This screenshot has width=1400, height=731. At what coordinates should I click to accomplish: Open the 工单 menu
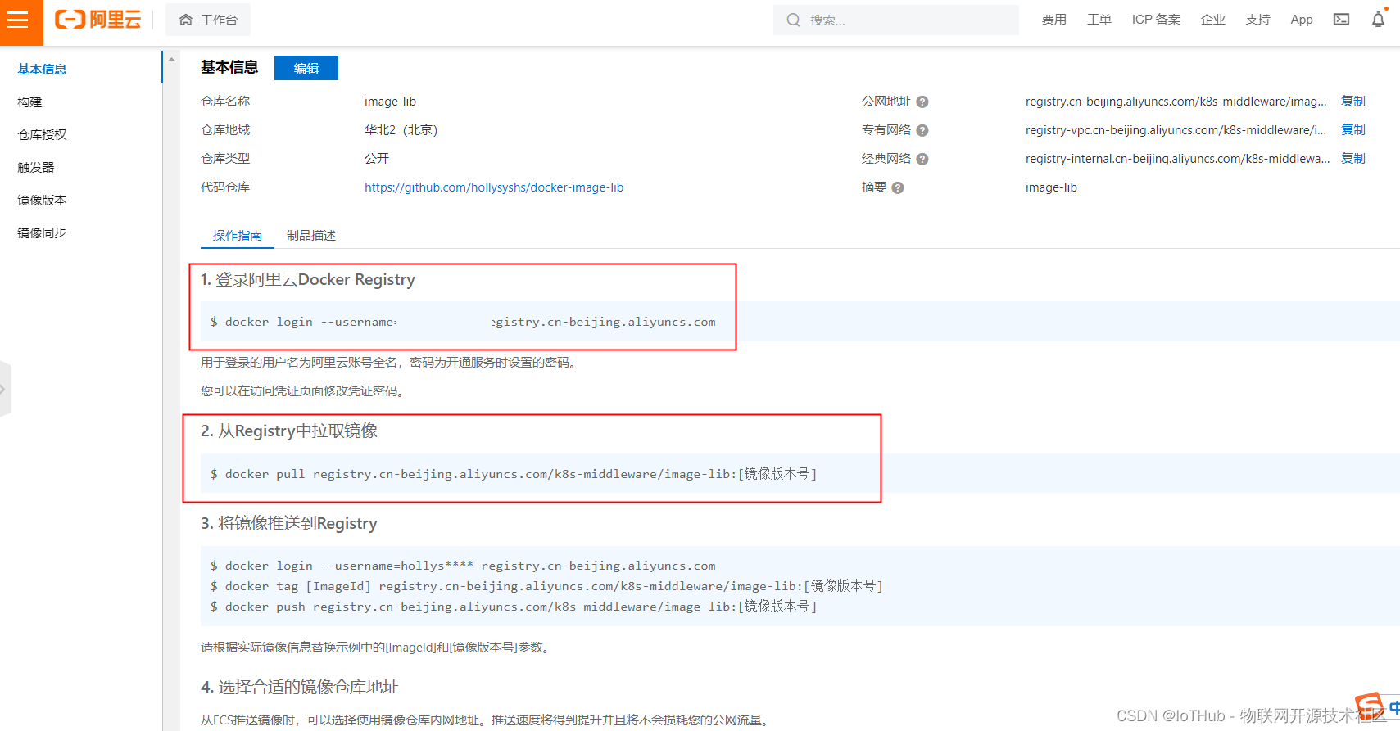click(x=1099, y=20)
